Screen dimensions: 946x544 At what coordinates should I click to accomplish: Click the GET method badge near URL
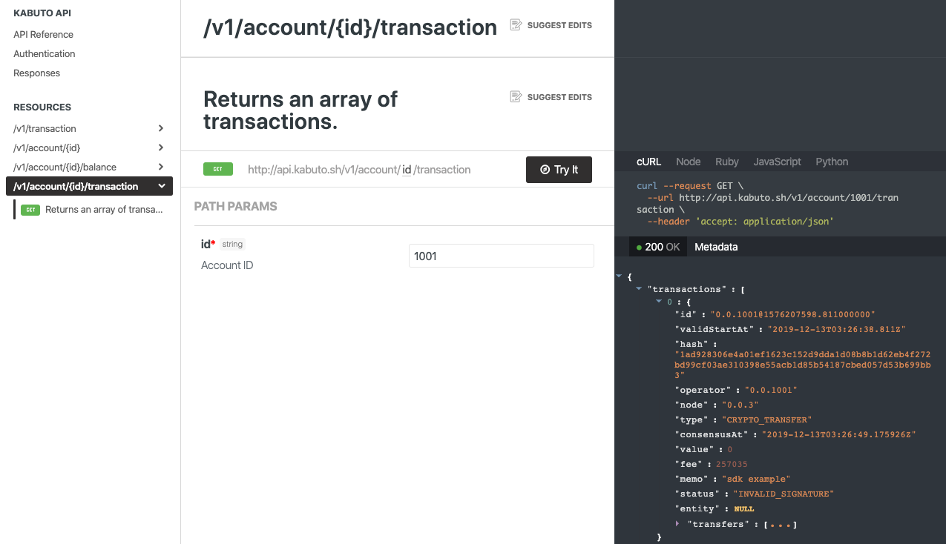pos(218,169)
